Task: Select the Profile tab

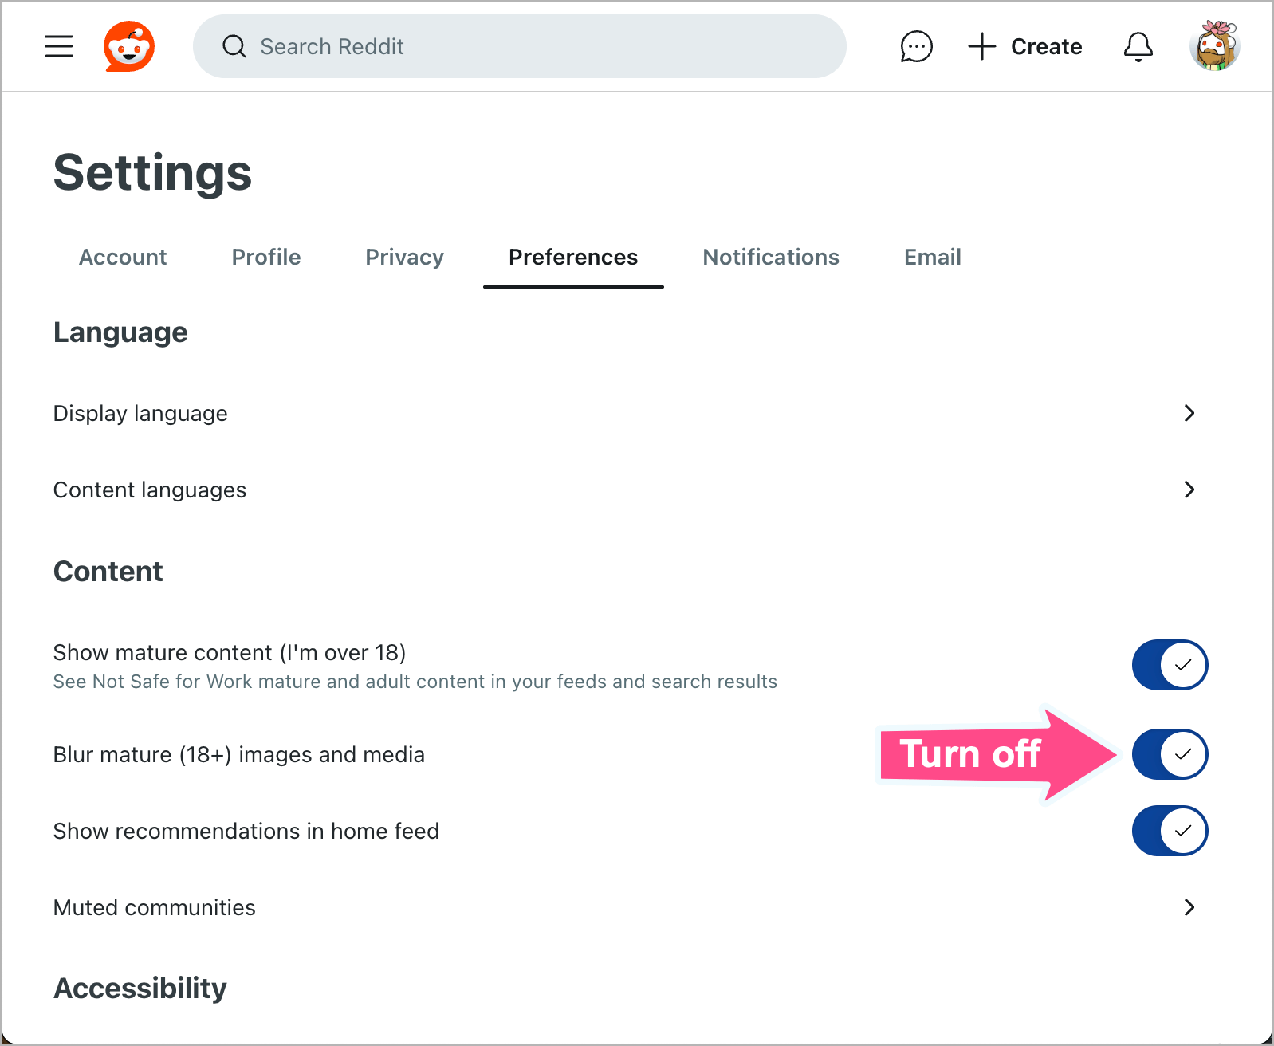Action: pyautogui.click(x=265, y=257)
